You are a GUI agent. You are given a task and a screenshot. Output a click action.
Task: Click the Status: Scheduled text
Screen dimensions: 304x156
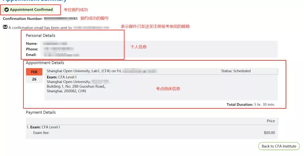click(x=236, y=71)
